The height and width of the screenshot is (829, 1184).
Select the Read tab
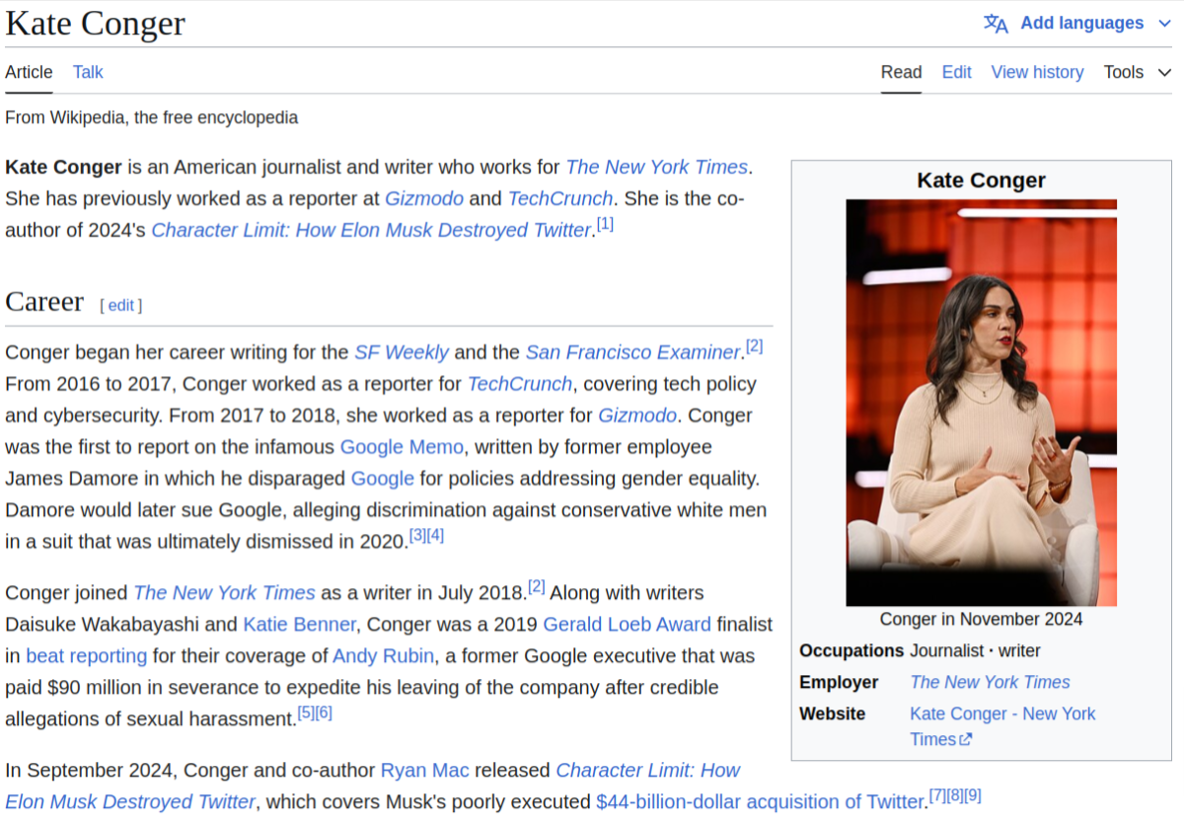coord(901,72)
